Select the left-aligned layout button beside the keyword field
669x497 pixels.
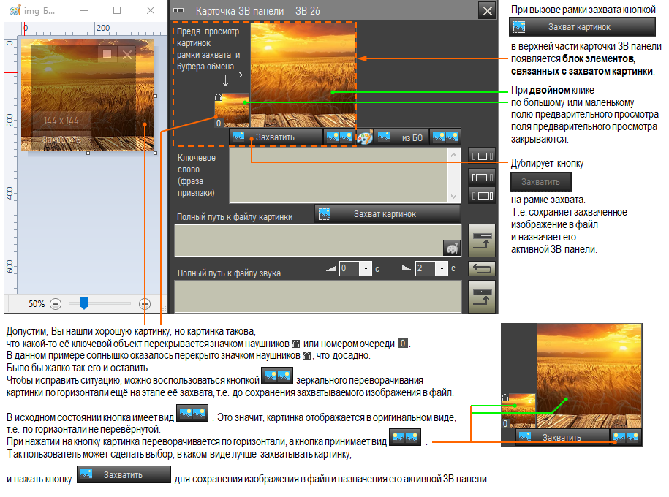pyautogui.click(x=482, y=177)
